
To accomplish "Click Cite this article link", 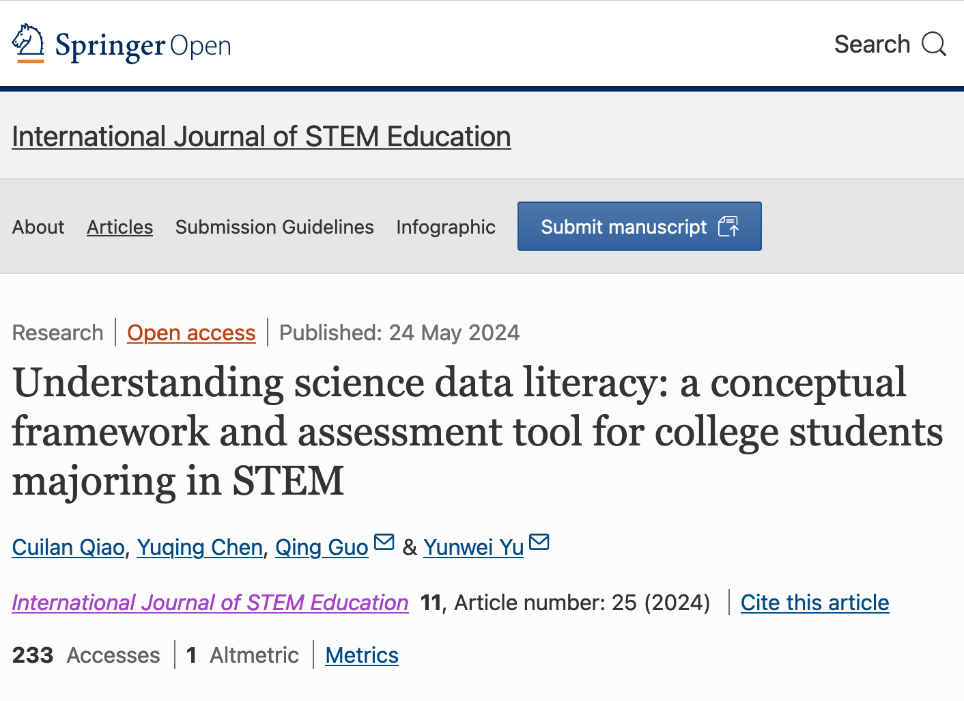I will [x=815, y=603].
